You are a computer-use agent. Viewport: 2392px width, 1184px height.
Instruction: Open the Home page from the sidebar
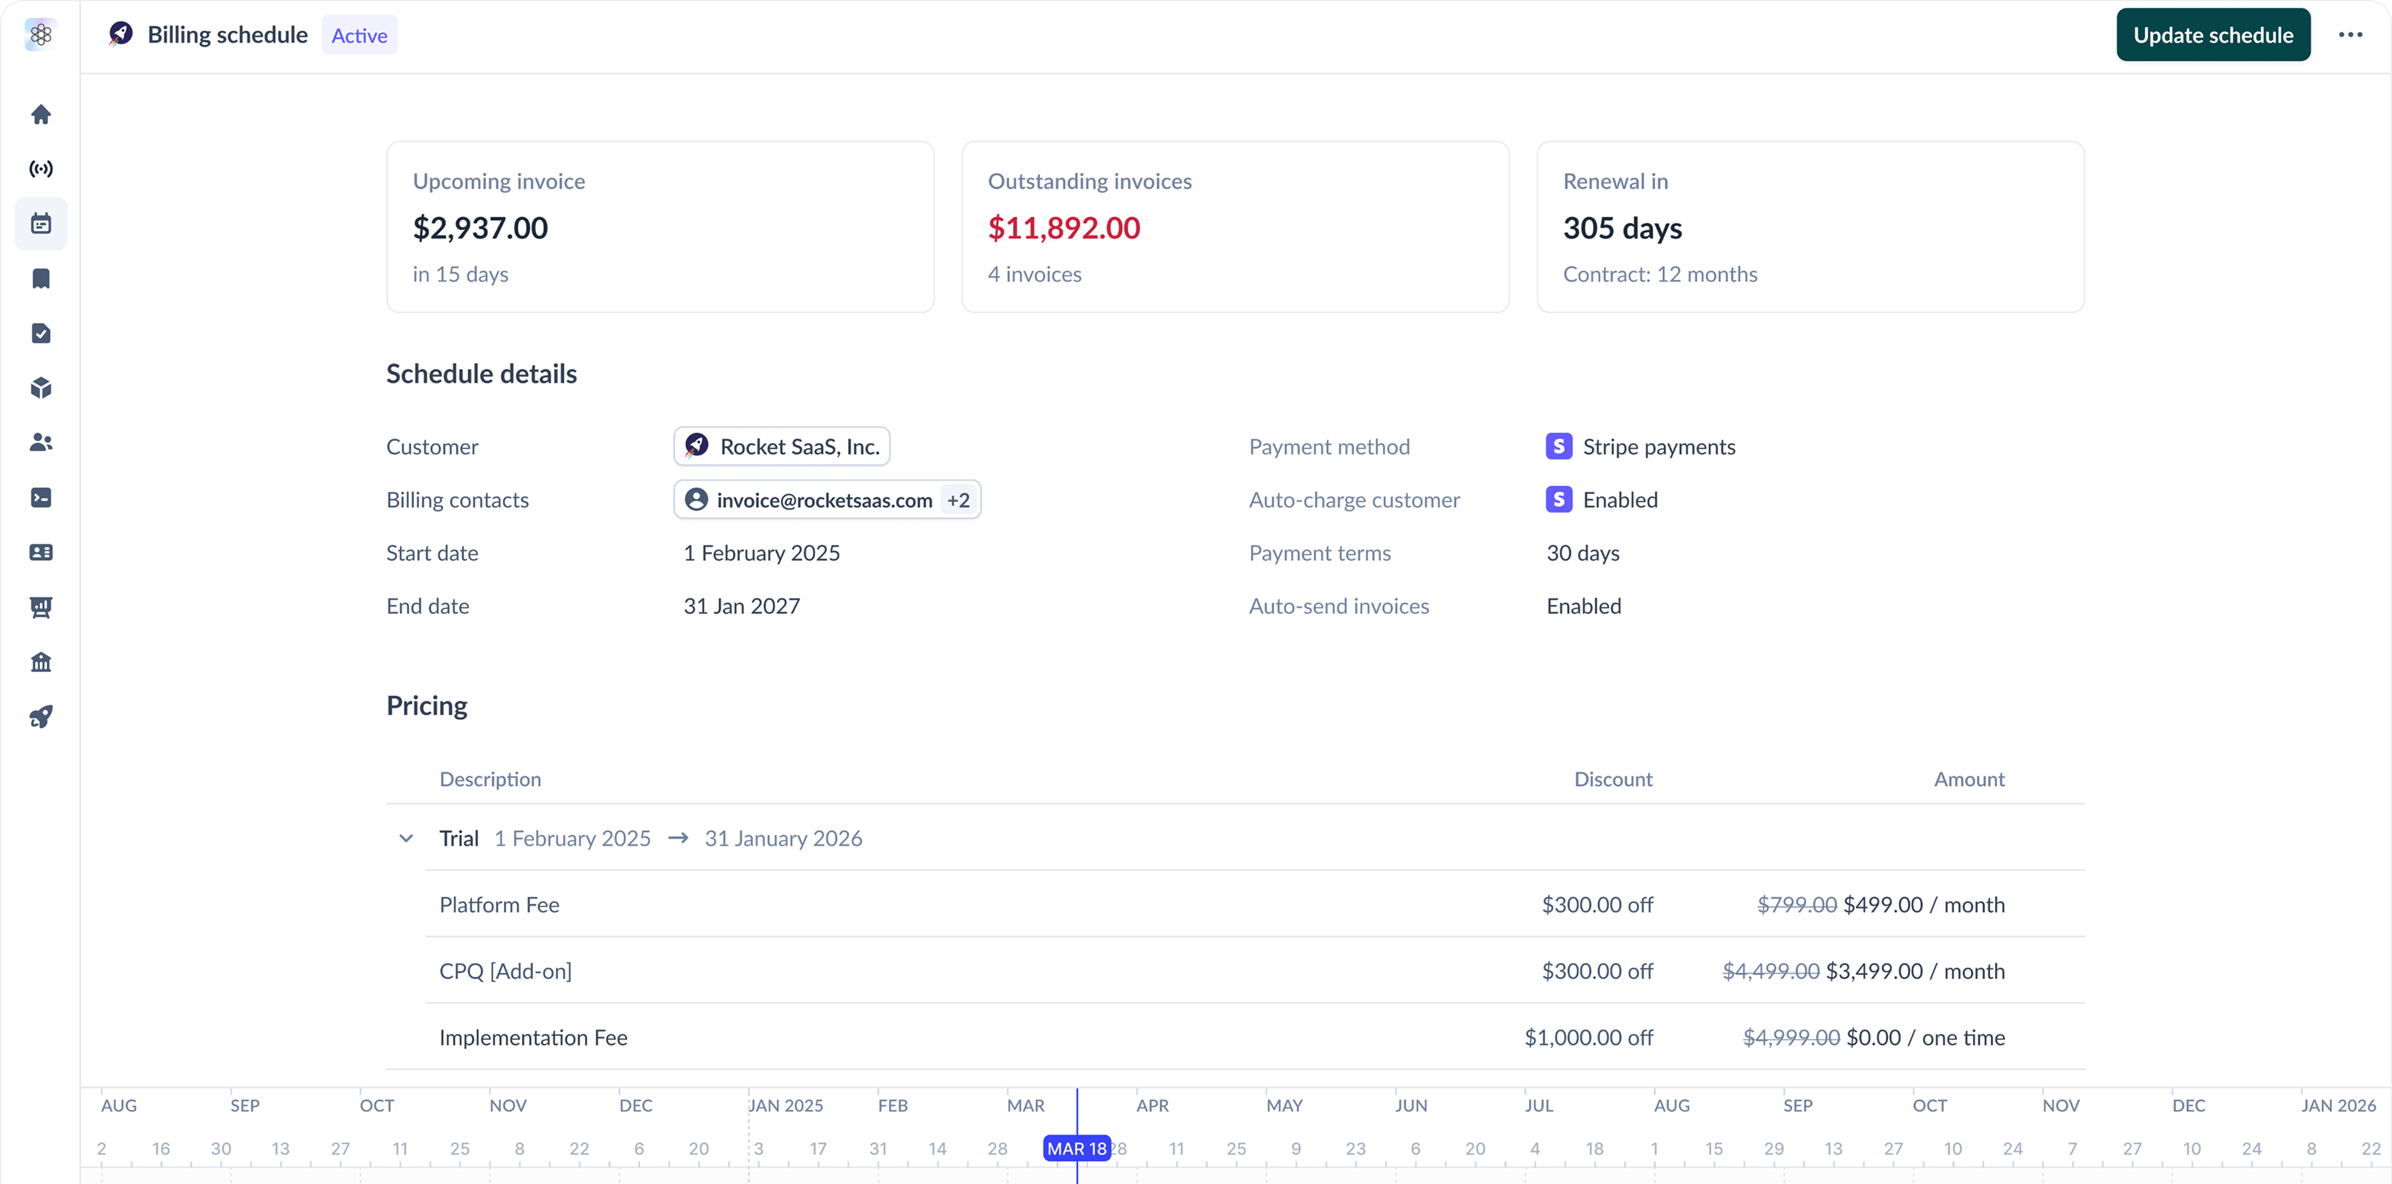point(41,113)
